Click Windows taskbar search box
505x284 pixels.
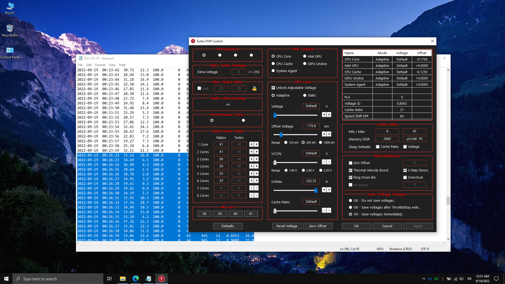point(58,279)
